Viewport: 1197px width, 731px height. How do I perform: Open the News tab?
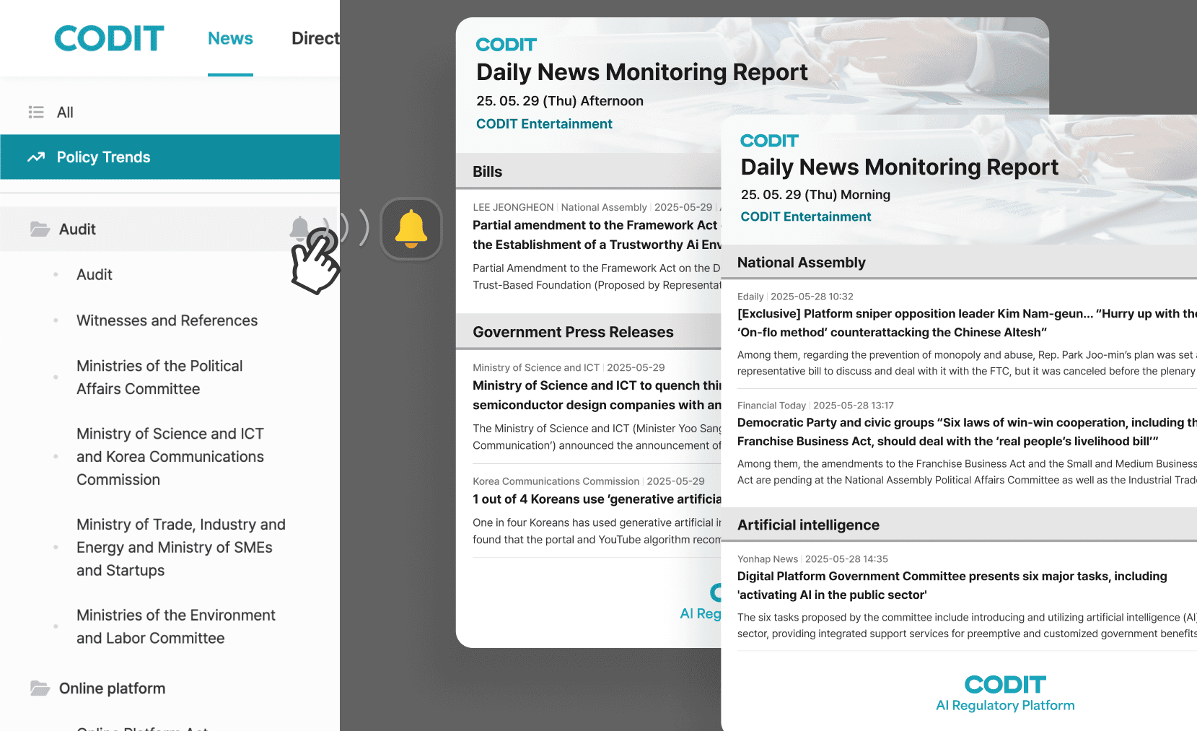230,38
